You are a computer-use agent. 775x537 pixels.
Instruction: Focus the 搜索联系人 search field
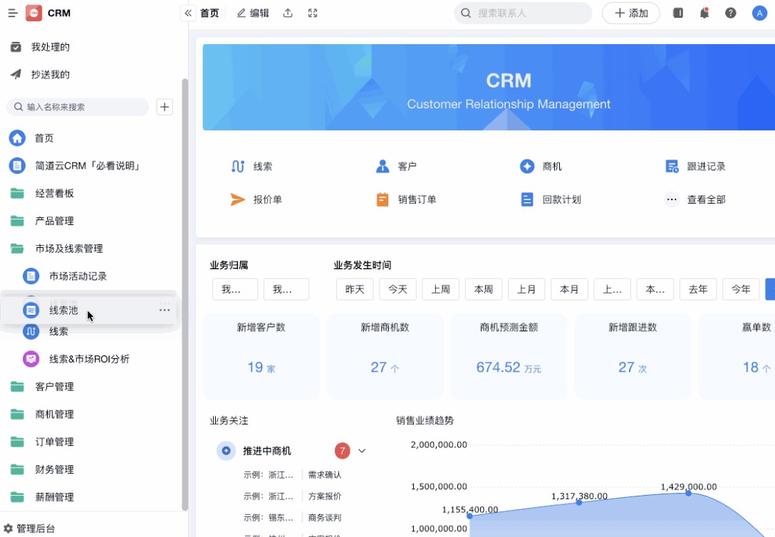[x=522, y=14]
